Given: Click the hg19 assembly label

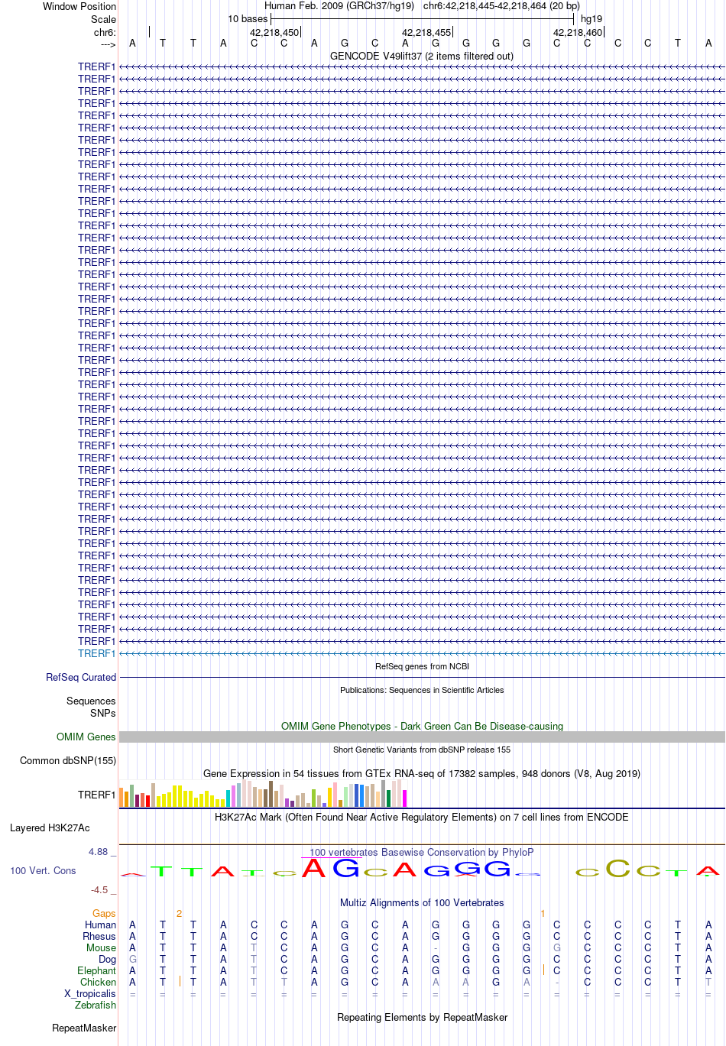Looking at the screenshot, I should (x=591, y=19).
